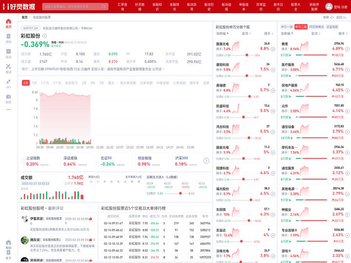Like 伊蓄其说 comment with thumbs-up icon

(x=91, y=219)
